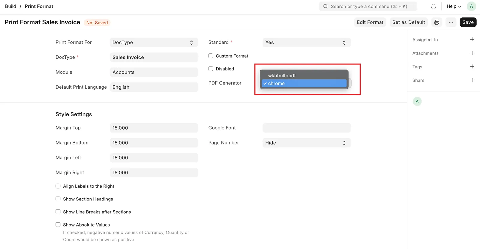Toggle the Disabled checkbox

[x=211, y=69]
